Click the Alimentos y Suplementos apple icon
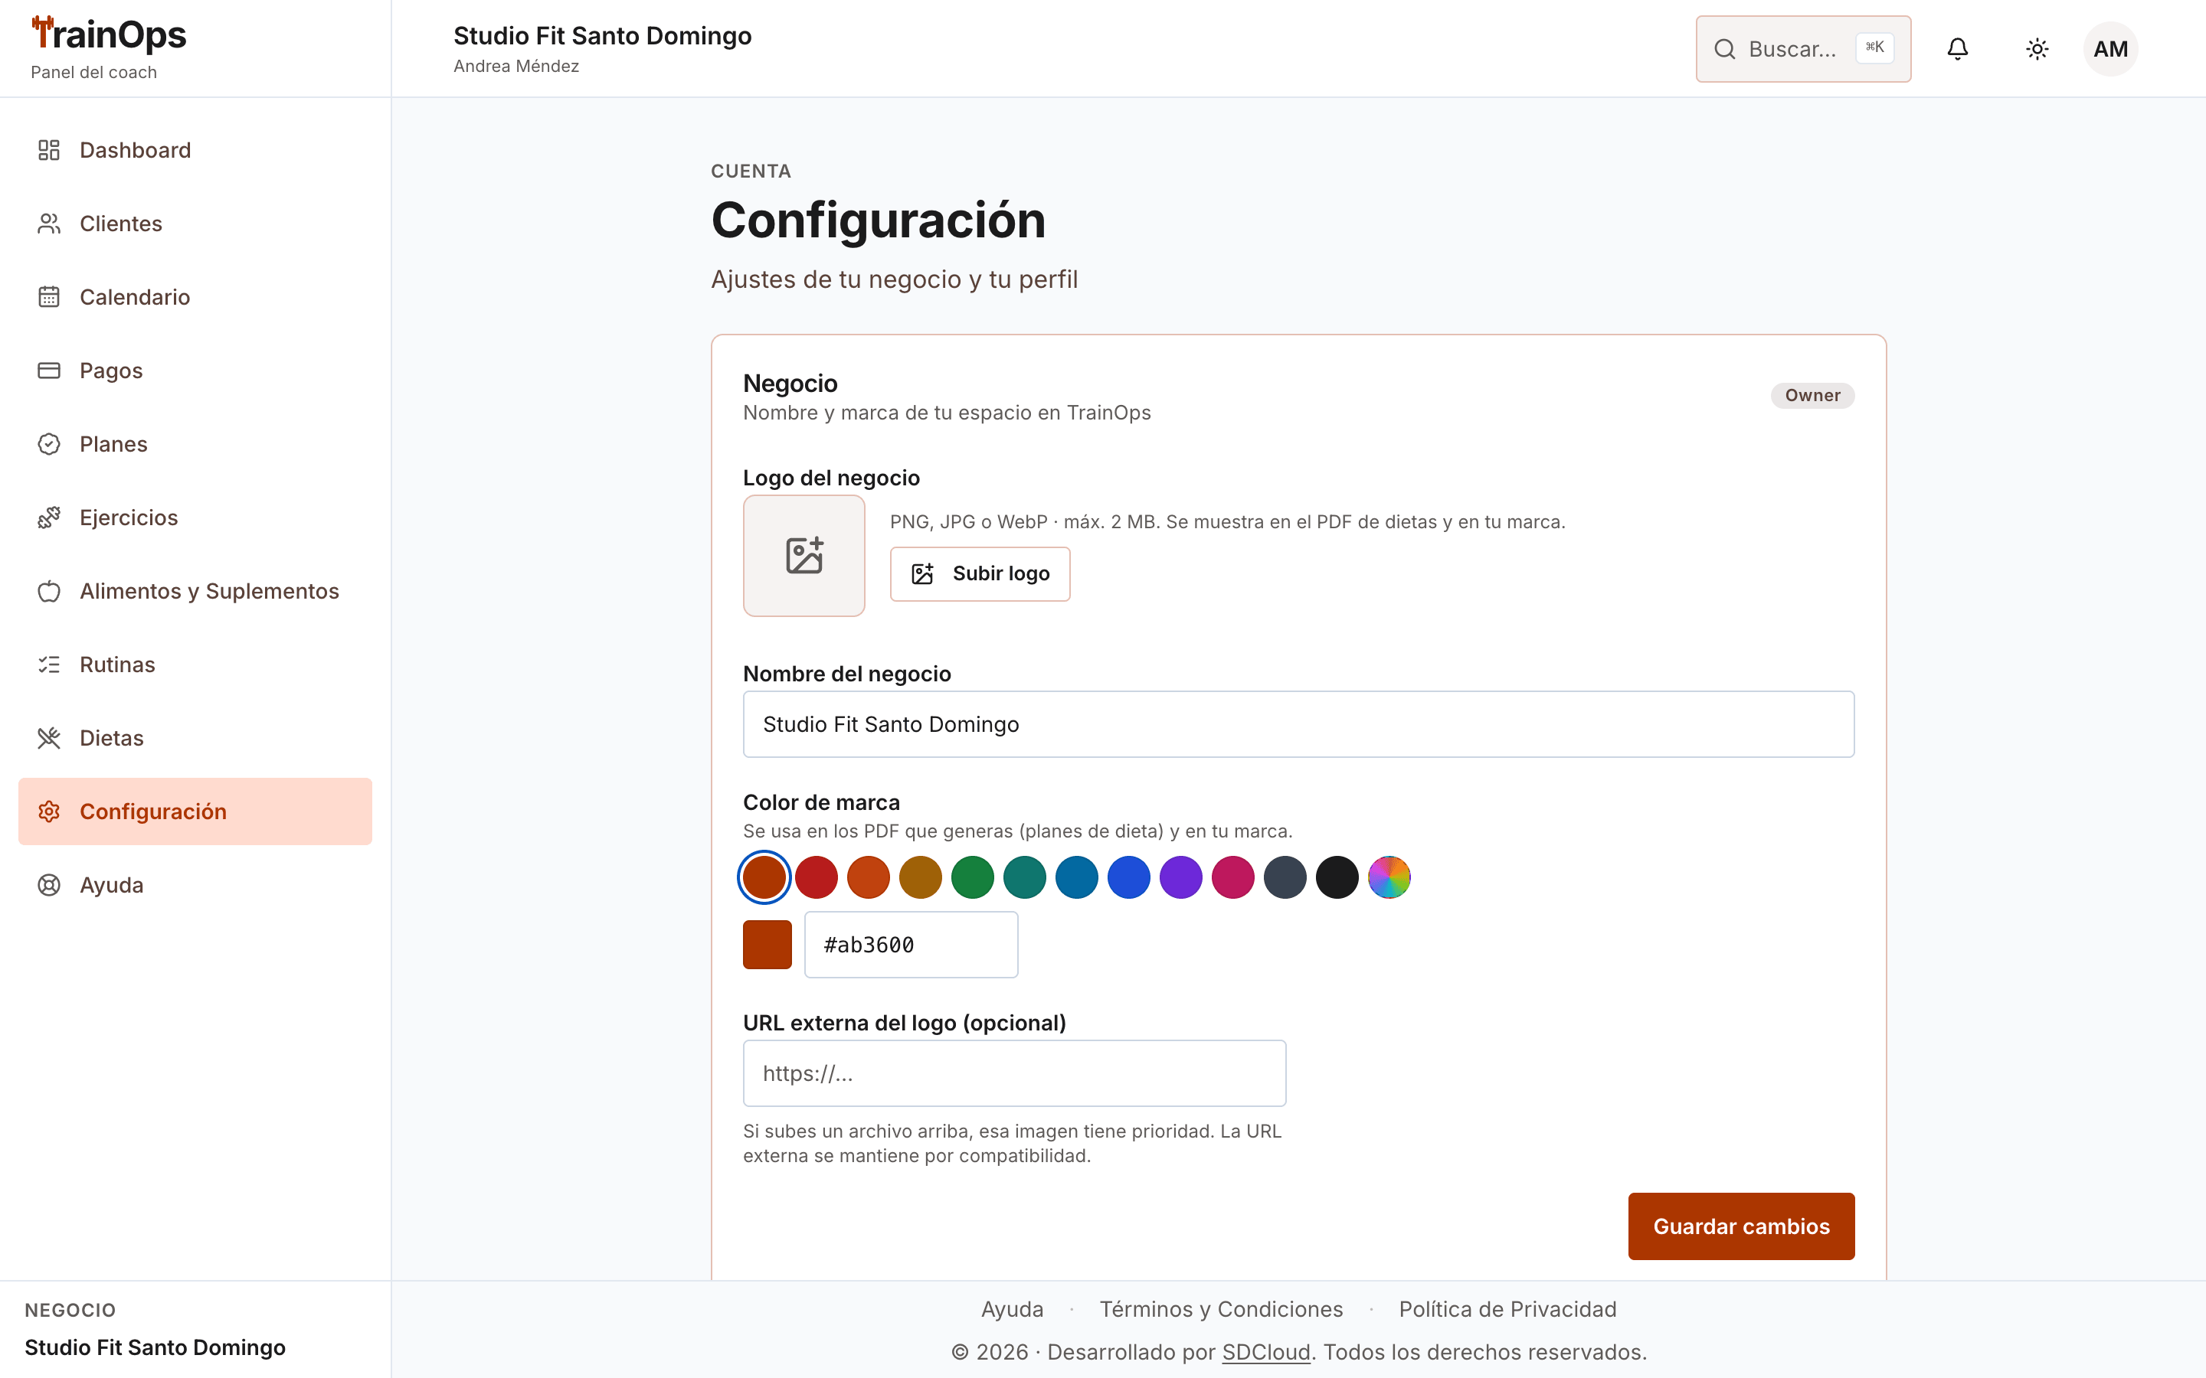 coord(49,590)
